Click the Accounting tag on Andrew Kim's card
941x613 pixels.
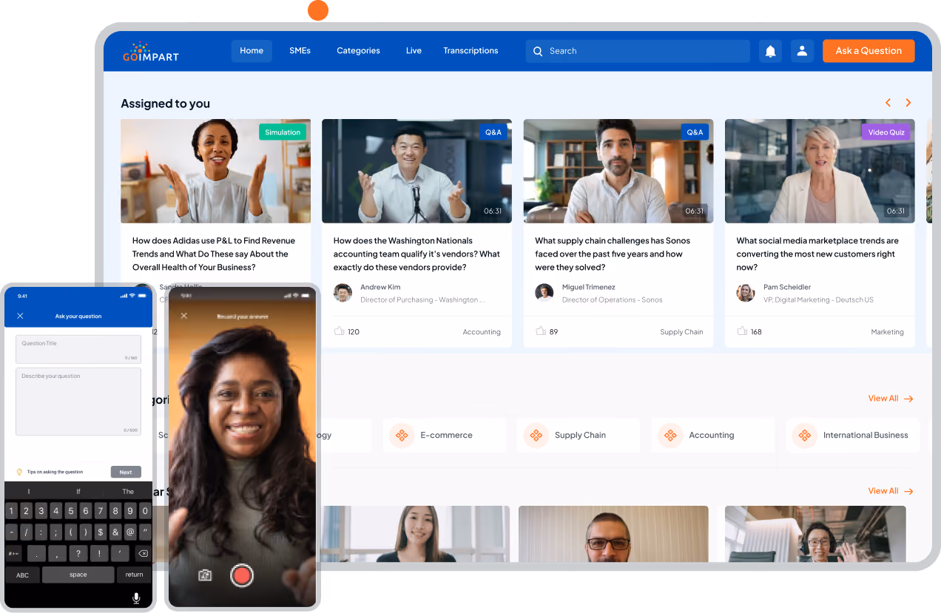pyautogui.click(x=482, y=332)
